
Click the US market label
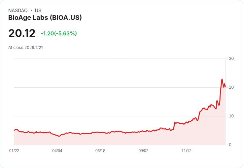click(38, 11)
